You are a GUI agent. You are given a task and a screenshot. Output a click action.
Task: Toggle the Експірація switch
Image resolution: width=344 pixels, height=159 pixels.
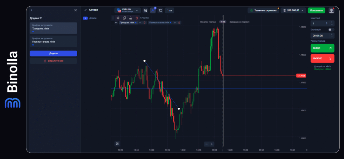(x=331, y=30)
